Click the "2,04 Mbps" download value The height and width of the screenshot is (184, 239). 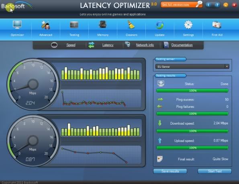coord(221,123)
